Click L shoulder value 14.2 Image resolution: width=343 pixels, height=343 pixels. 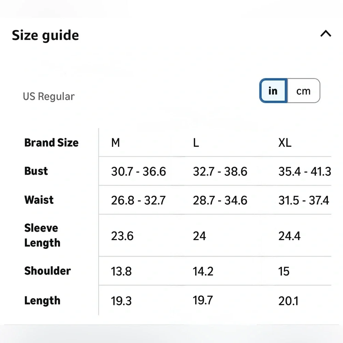tap(203, 271)
